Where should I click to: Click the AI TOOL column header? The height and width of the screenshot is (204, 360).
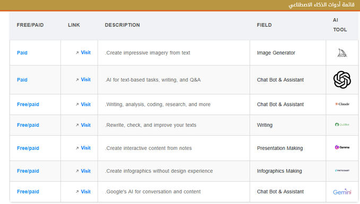point(340,25)
